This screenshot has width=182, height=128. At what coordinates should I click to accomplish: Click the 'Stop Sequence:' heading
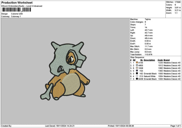click(137, 57)
